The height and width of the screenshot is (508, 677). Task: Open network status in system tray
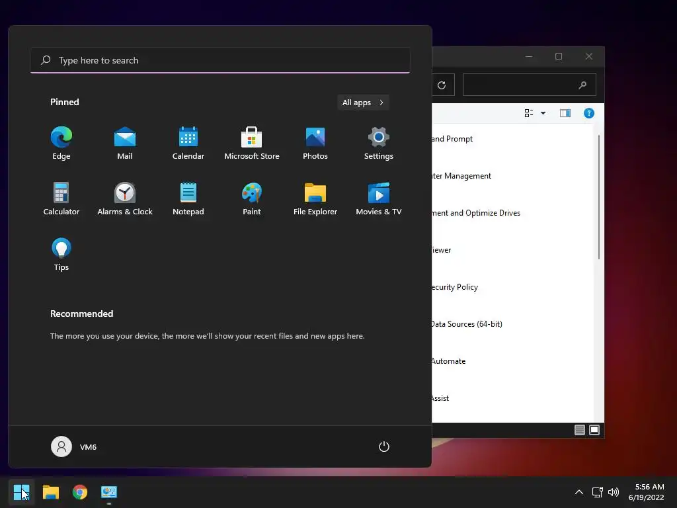[598, 492]
